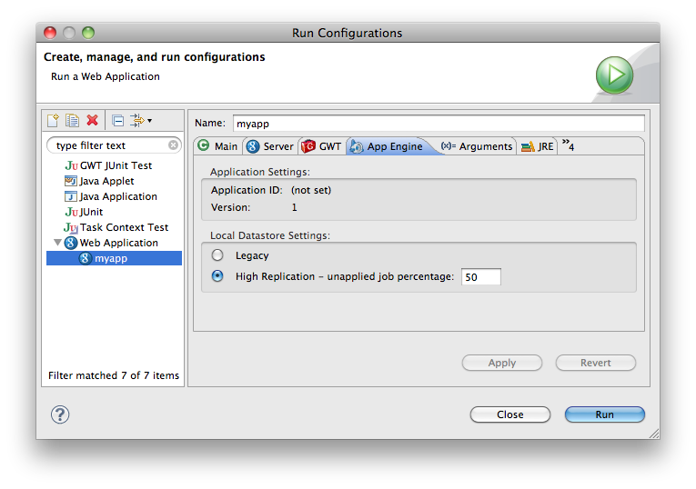
Task: Select the Legacy datastore radio button
Action: point(217,255)
